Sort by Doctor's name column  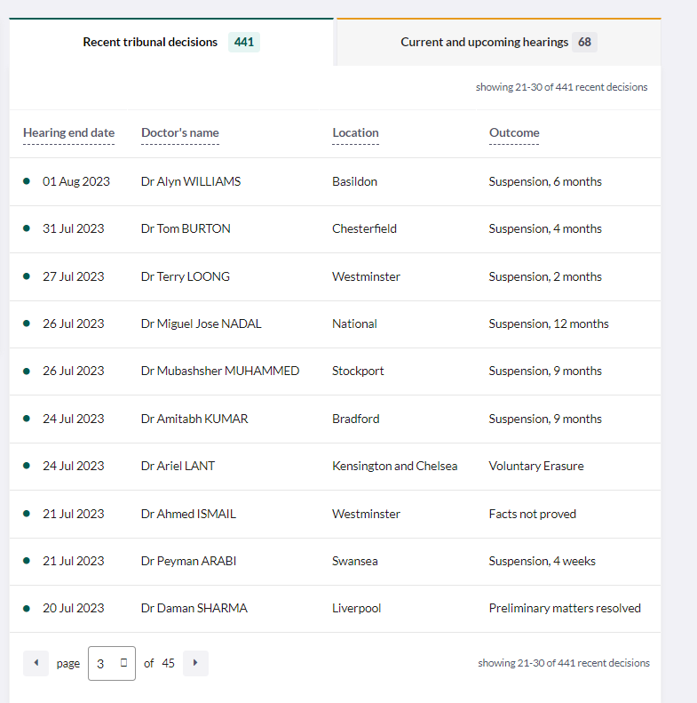point(179,132)
